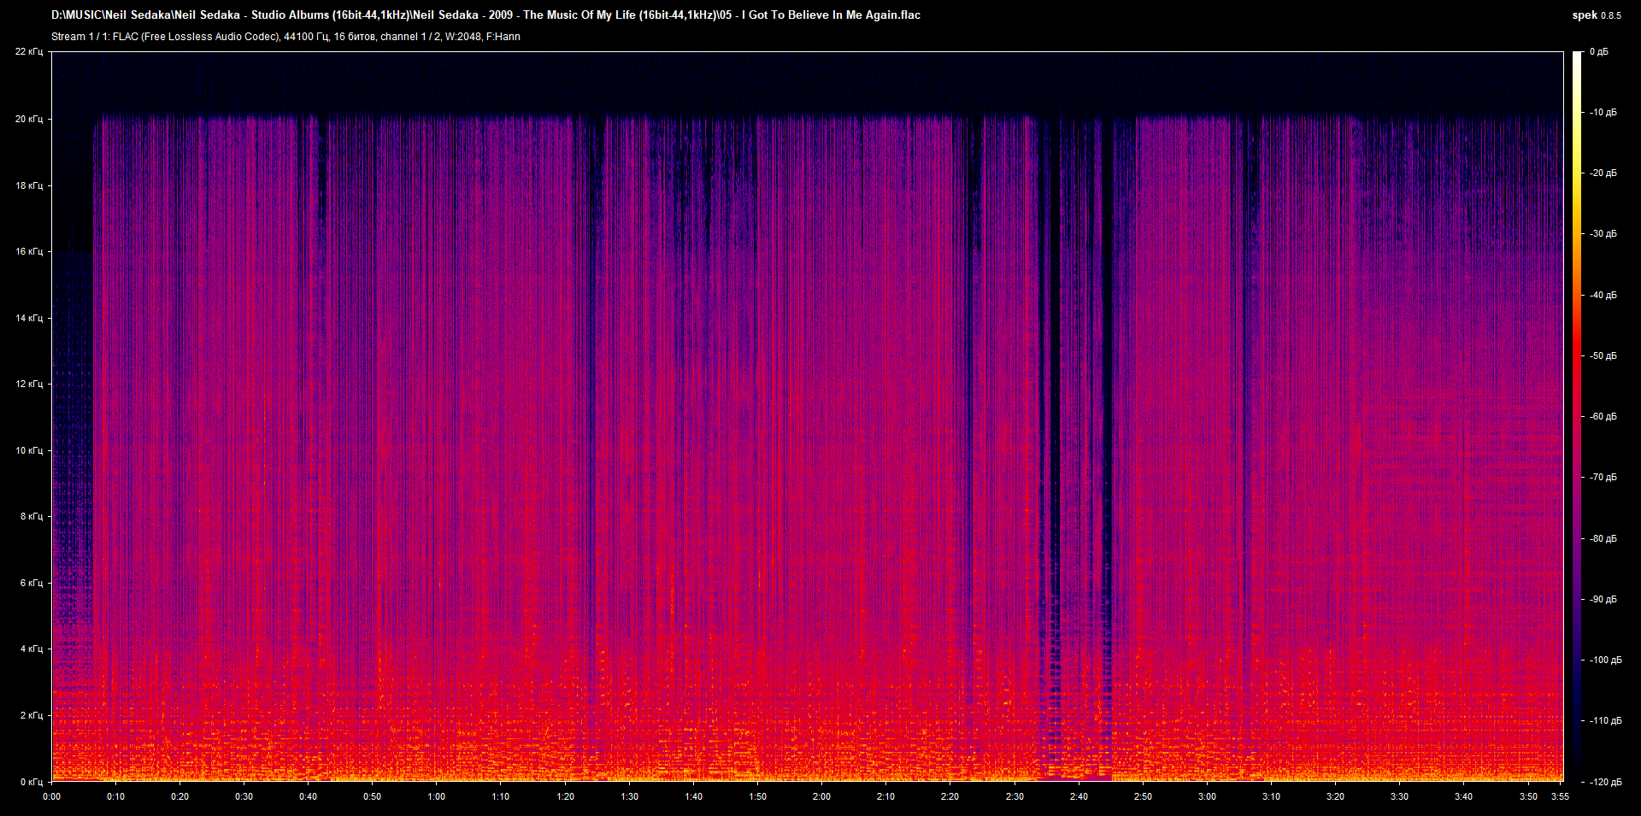Click the Stream 1/1 FLAC codec info line
This screenshot has height=816, width=1641.
click(285, 37)
